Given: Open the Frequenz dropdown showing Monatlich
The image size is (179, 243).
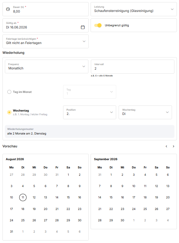Looking at the screenshot, I should [x=47, y=67].
